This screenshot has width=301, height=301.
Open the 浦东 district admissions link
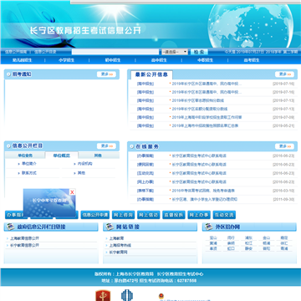pyautogui.click(x=248, y=238)
